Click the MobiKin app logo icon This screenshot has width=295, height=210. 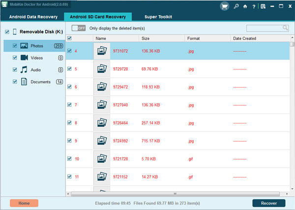pos(4,4)
